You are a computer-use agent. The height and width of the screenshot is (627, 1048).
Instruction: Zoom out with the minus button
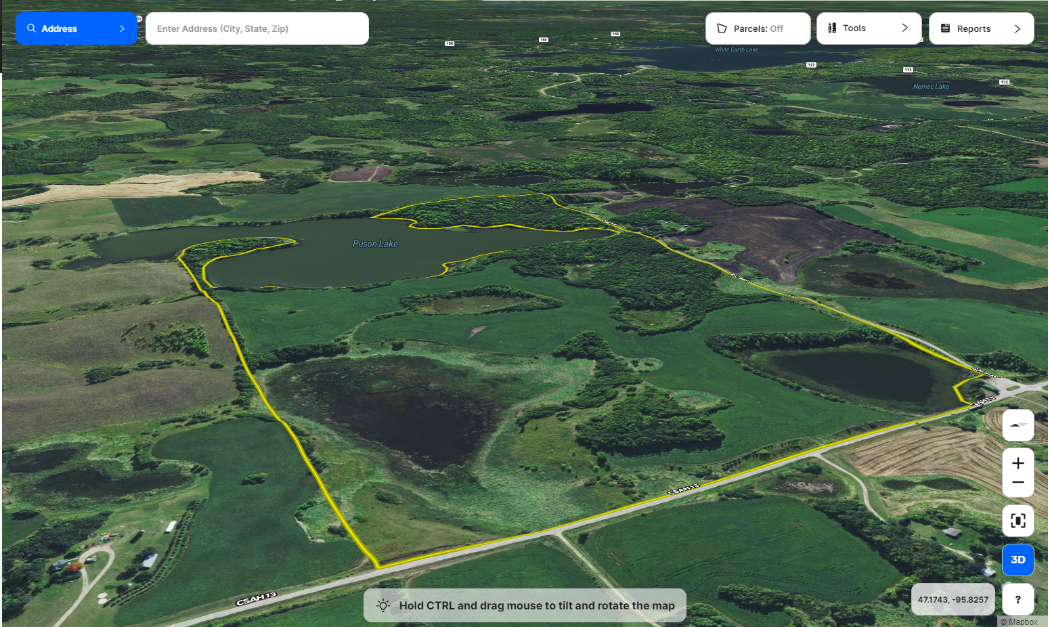tap(1018, 482)
